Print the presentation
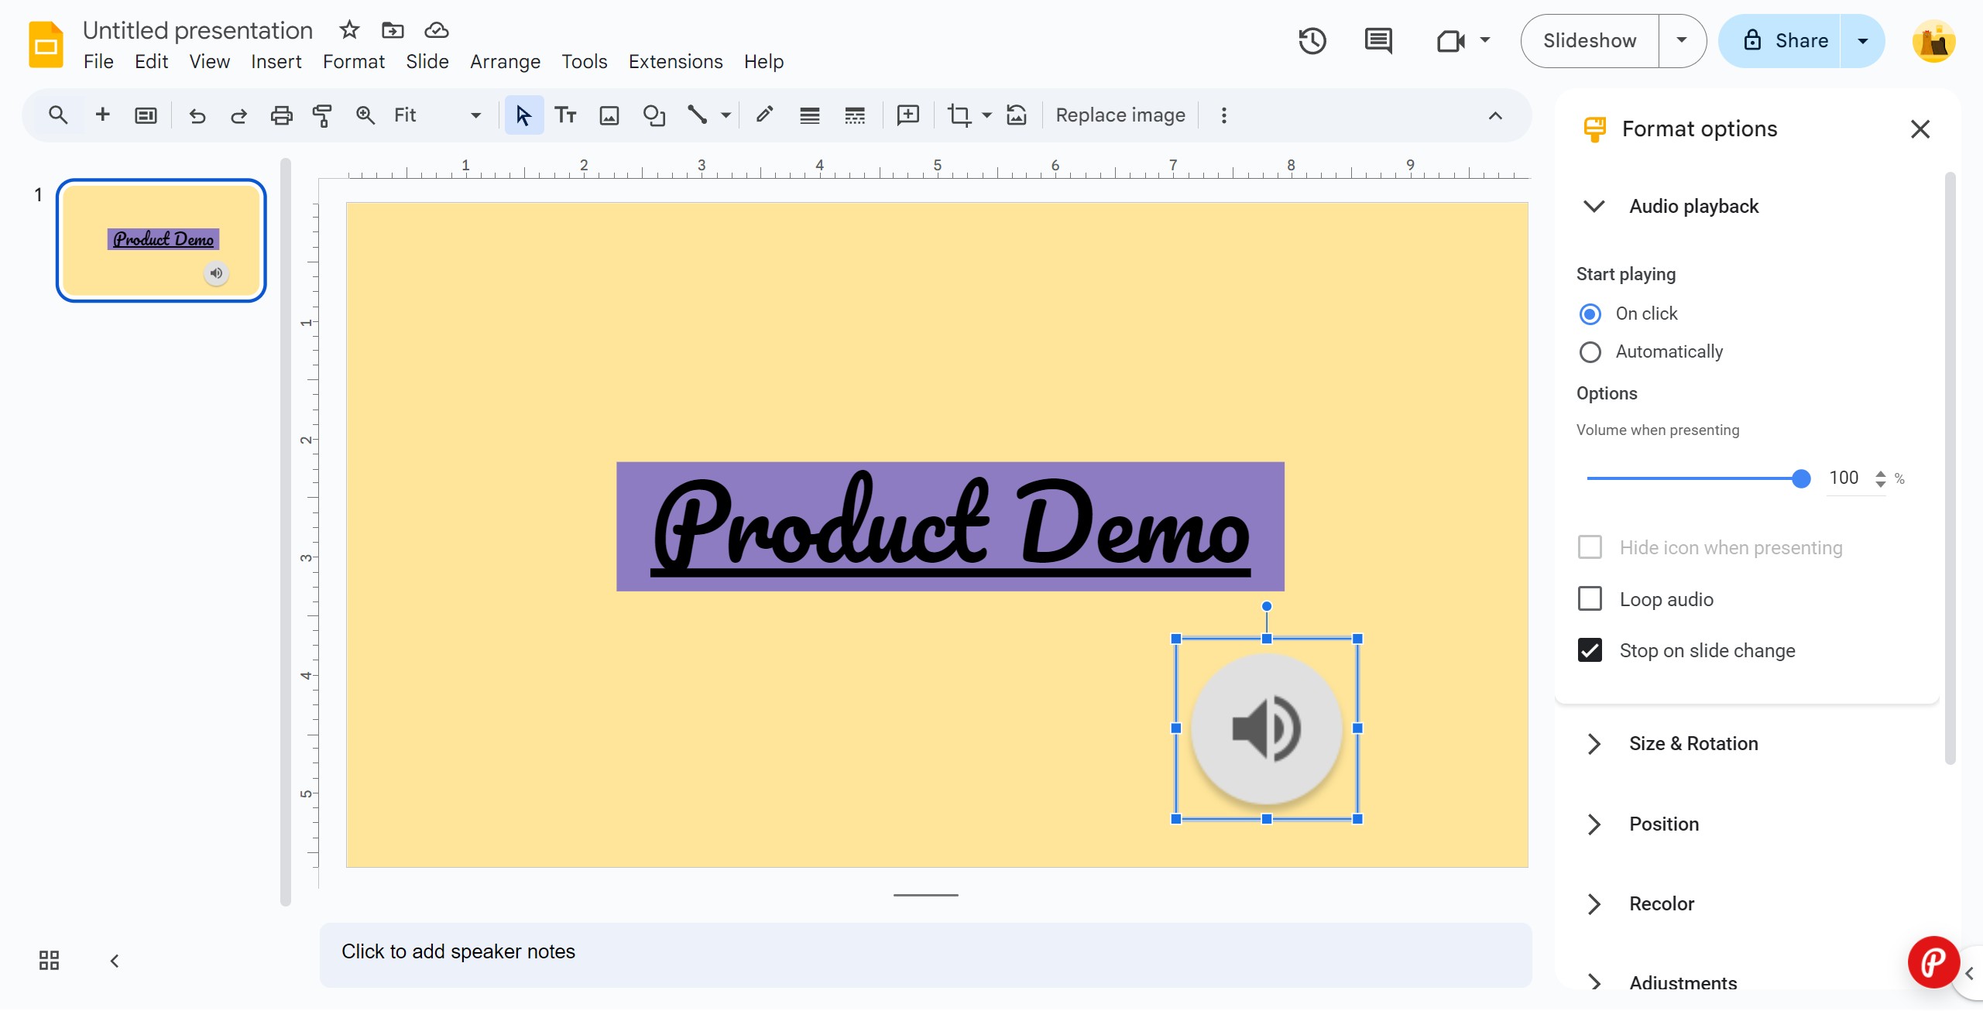 click(281, 115)
